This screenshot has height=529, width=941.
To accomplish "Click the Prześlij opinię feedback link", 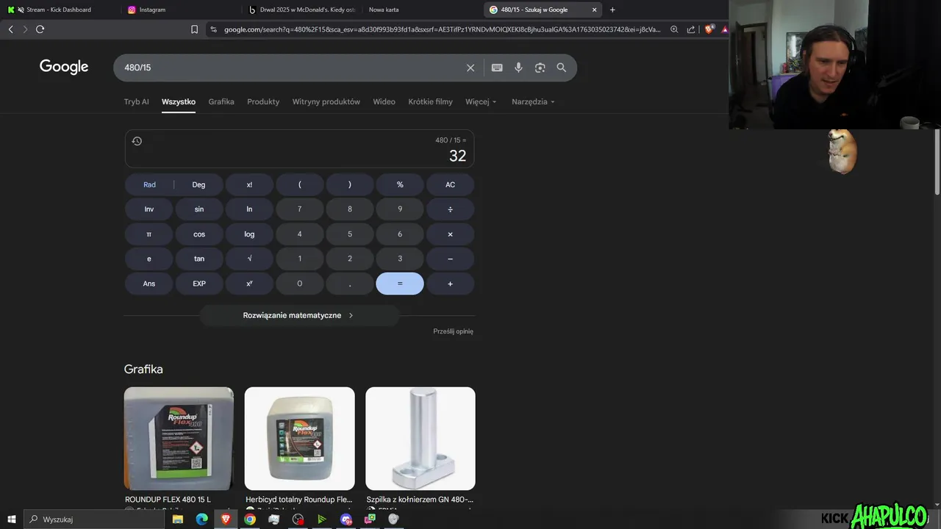I will pyautogui.click(x=453, y=331).
